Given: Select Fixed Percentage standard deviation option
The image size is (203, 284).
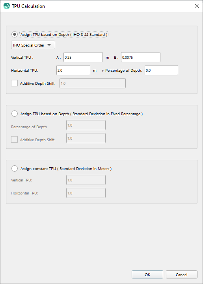Looking at the screenshot, I should (15, 114).
